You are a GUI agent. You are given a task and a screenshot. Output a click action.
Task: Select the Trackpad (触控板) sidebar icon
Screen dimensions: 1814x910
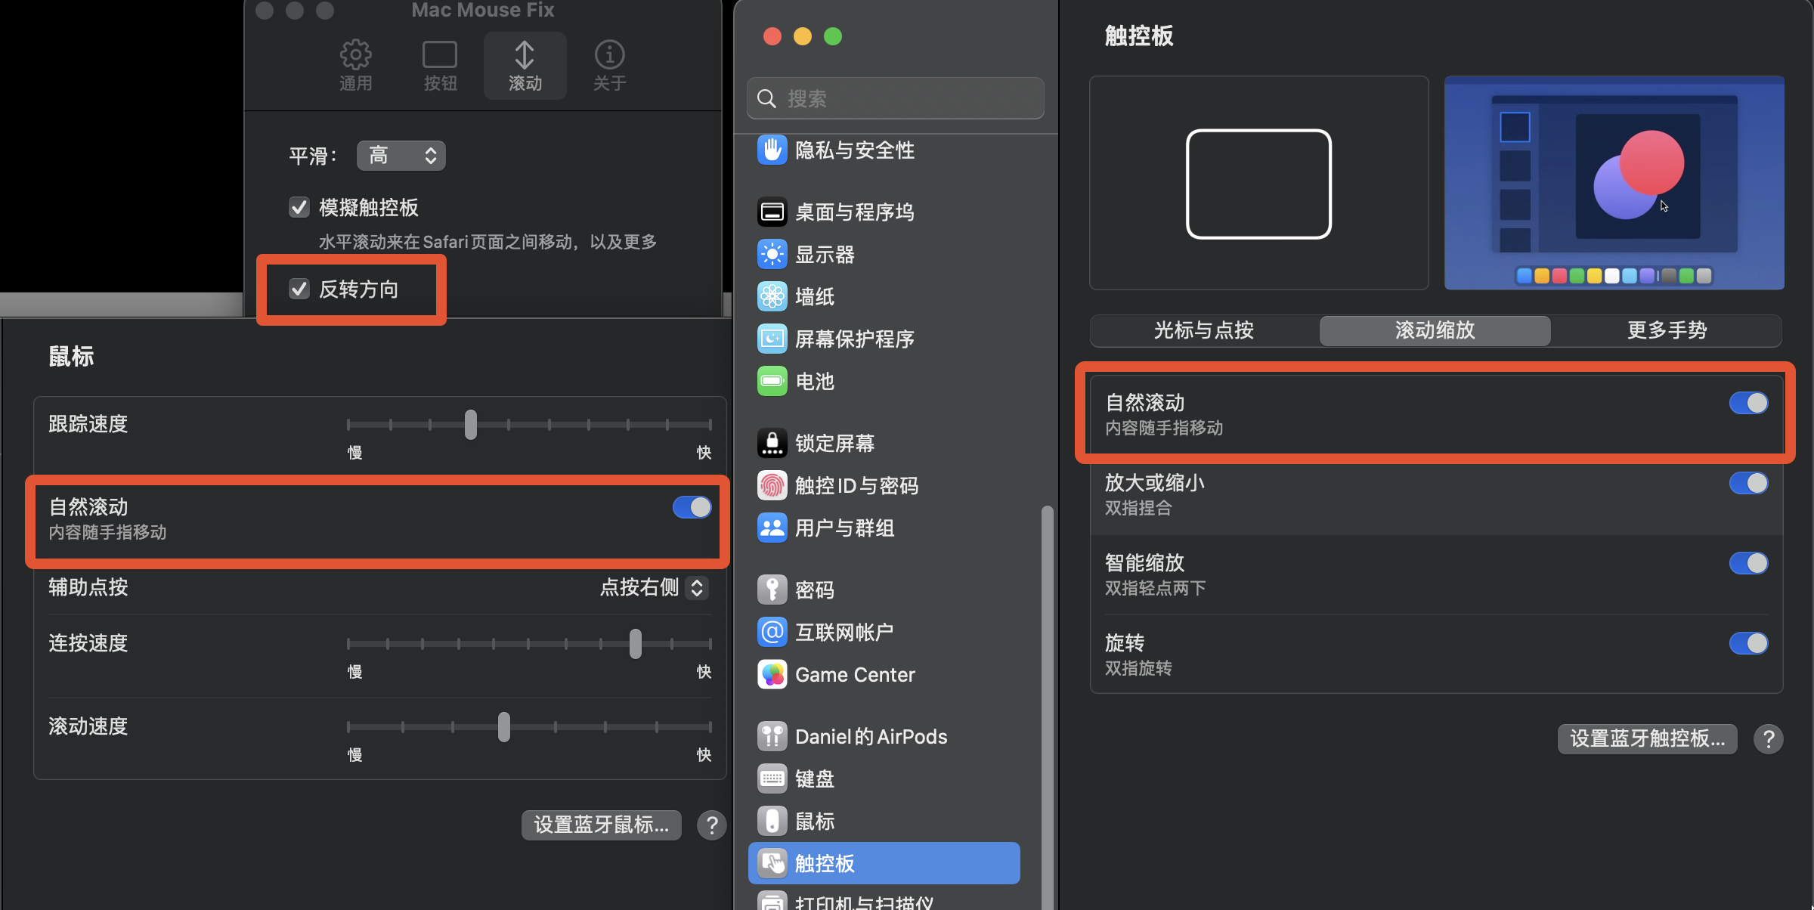coord(772,864)
